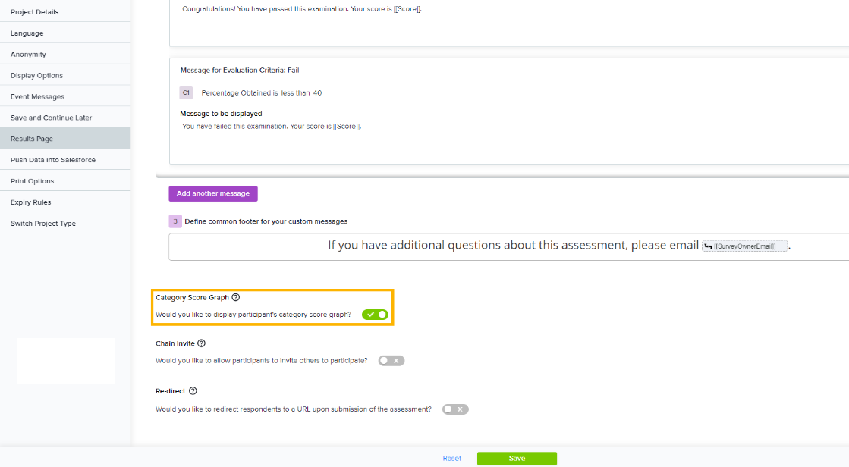Click the Reset link
The height and width of the screenshot is (467, 849).
tap(452, 459)
